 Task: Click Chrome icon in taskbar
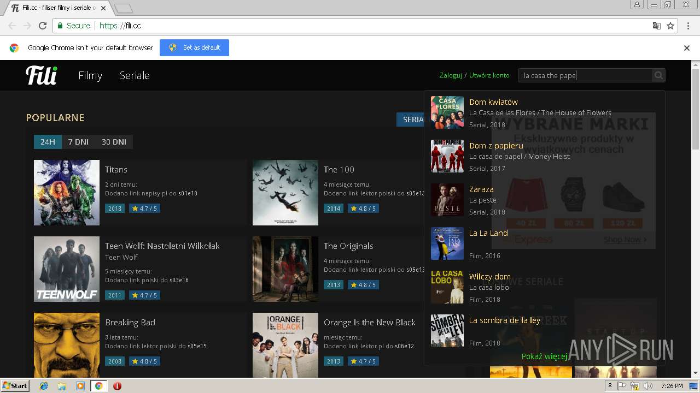point(98,386)
